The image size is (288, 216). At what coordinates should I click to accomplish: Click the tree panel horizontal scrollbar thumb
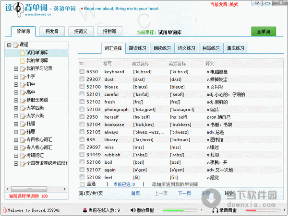(29, 189)
